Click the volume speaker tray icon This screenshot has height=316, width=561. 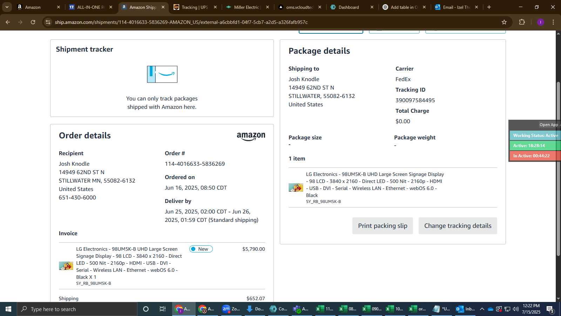(516, 309)
